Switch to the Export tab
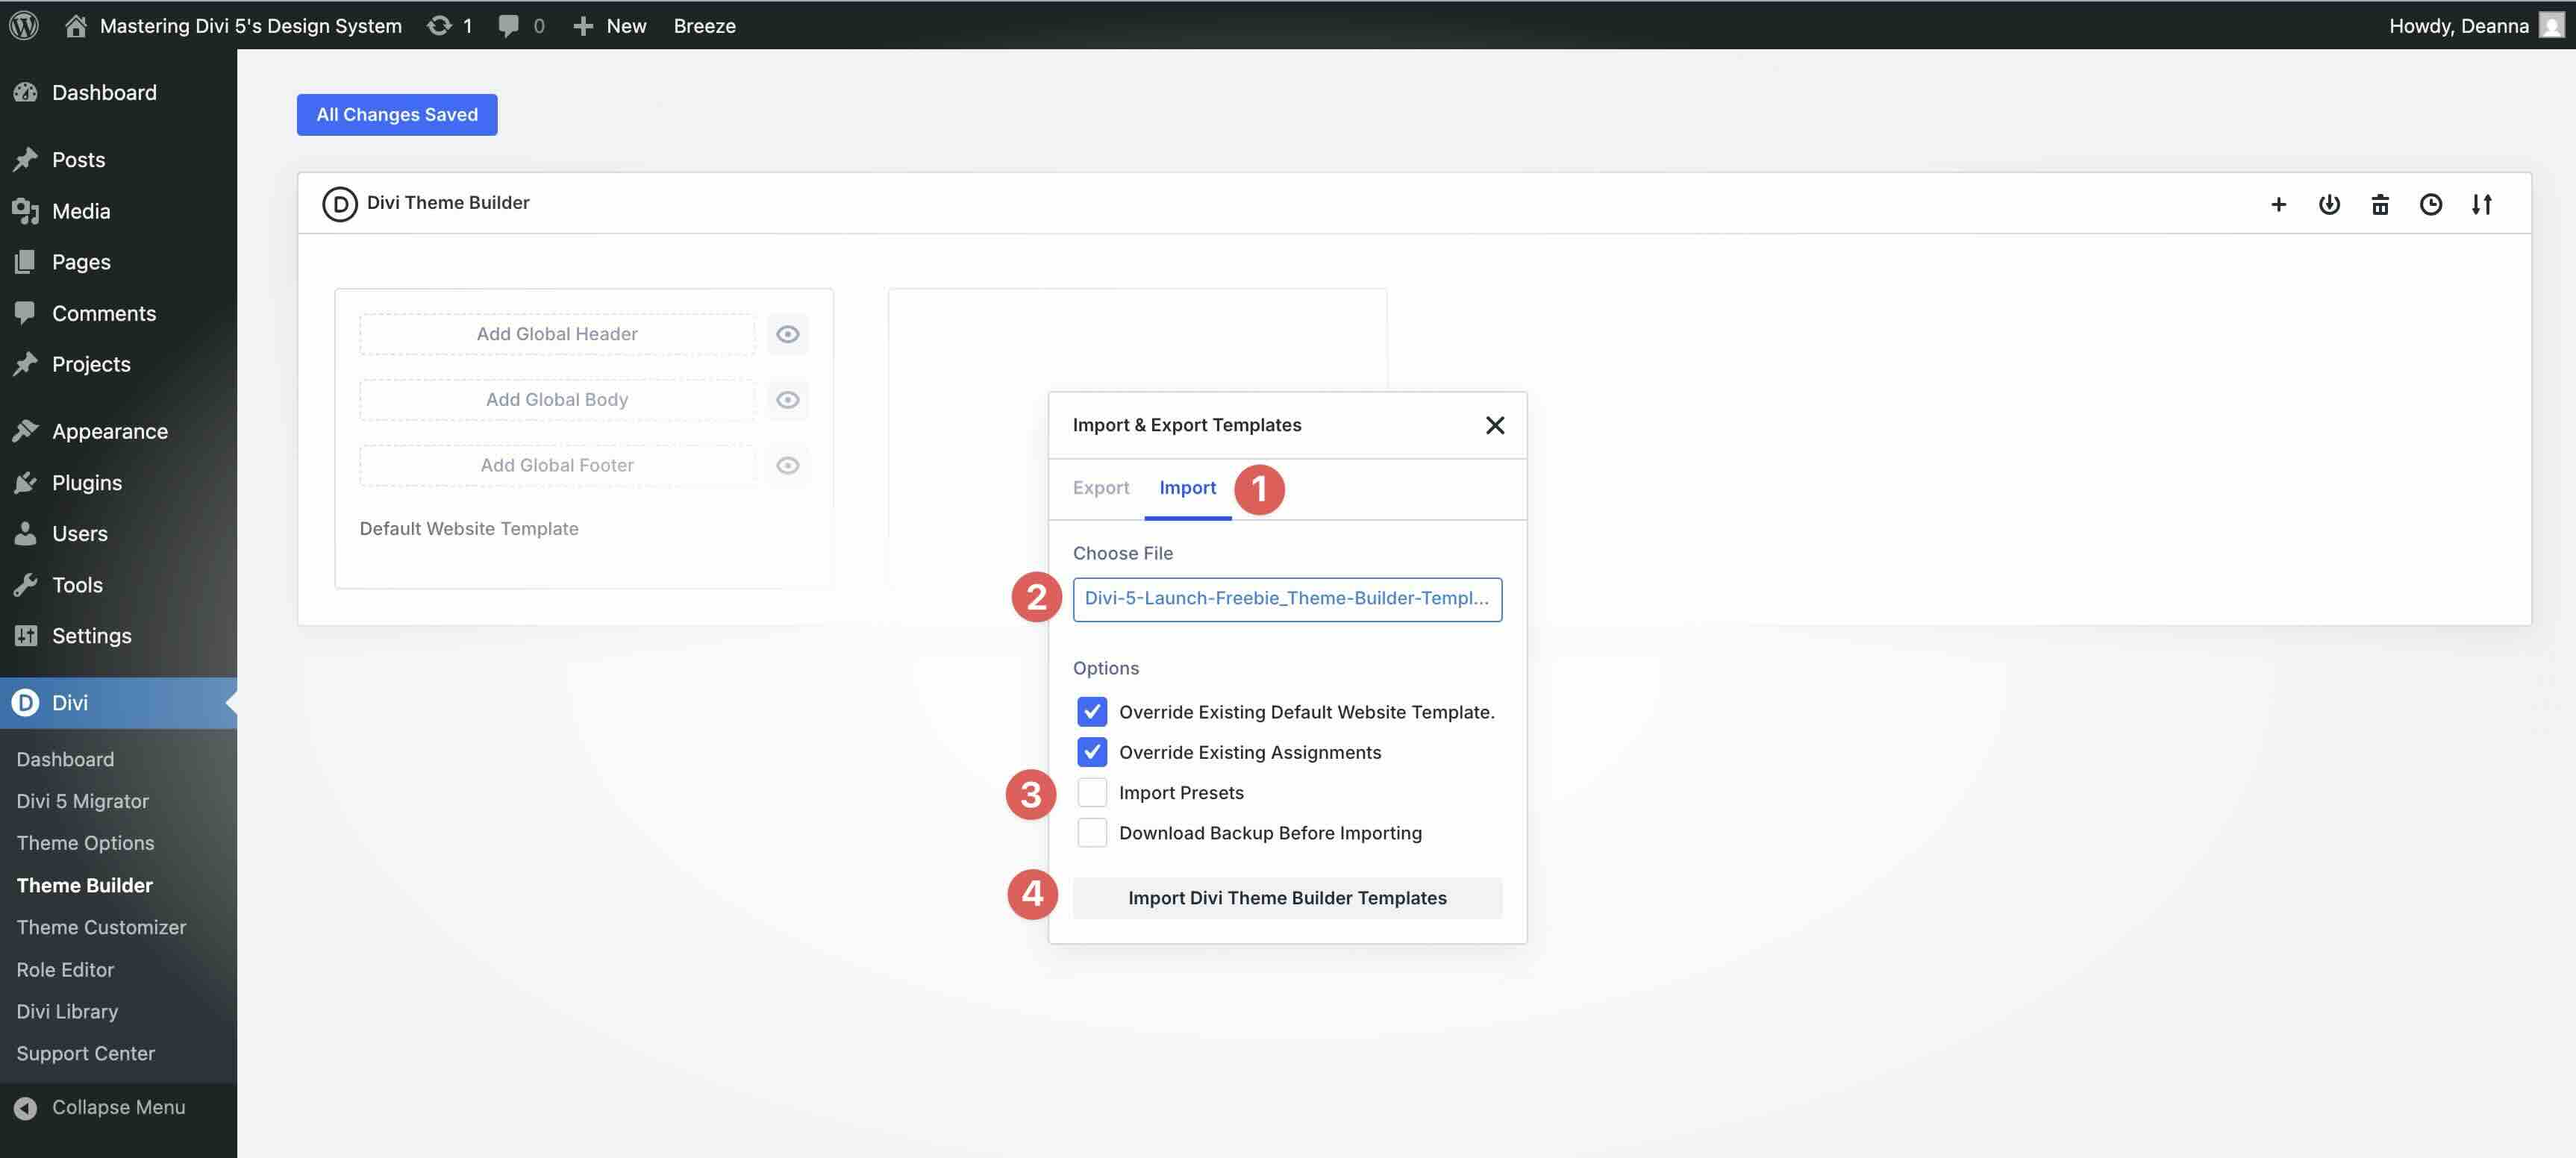The image size is (2576, 1158). pyautogui.click(x=1101, y=488)
